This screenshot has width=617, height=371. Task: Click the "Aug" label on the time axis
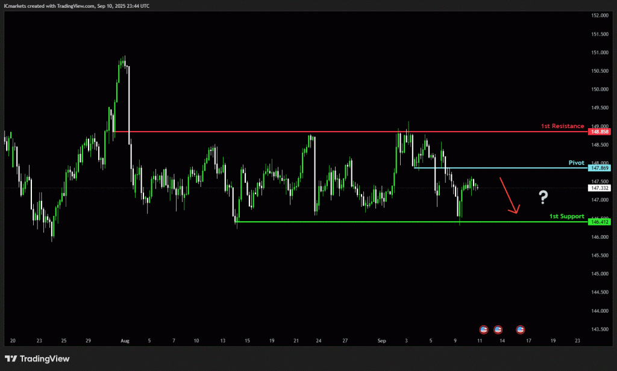125,341
